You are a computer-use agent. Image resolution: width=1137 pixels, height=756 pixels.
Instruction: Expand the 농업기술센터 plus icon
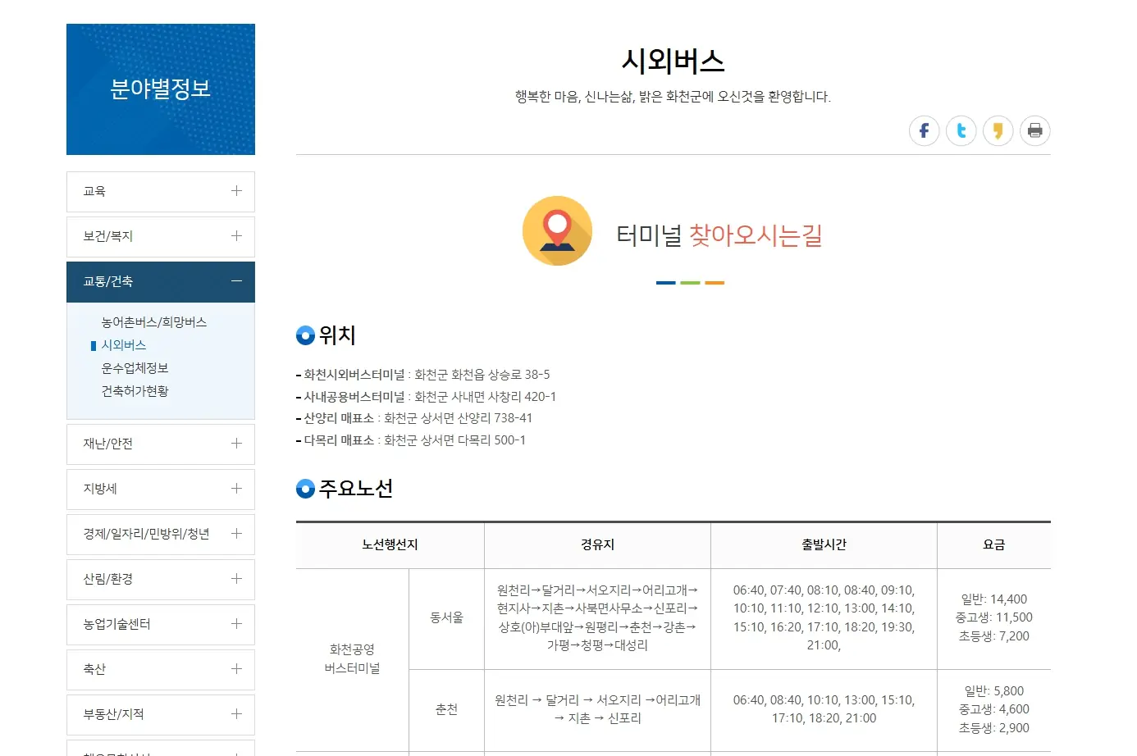click(236, 624)
